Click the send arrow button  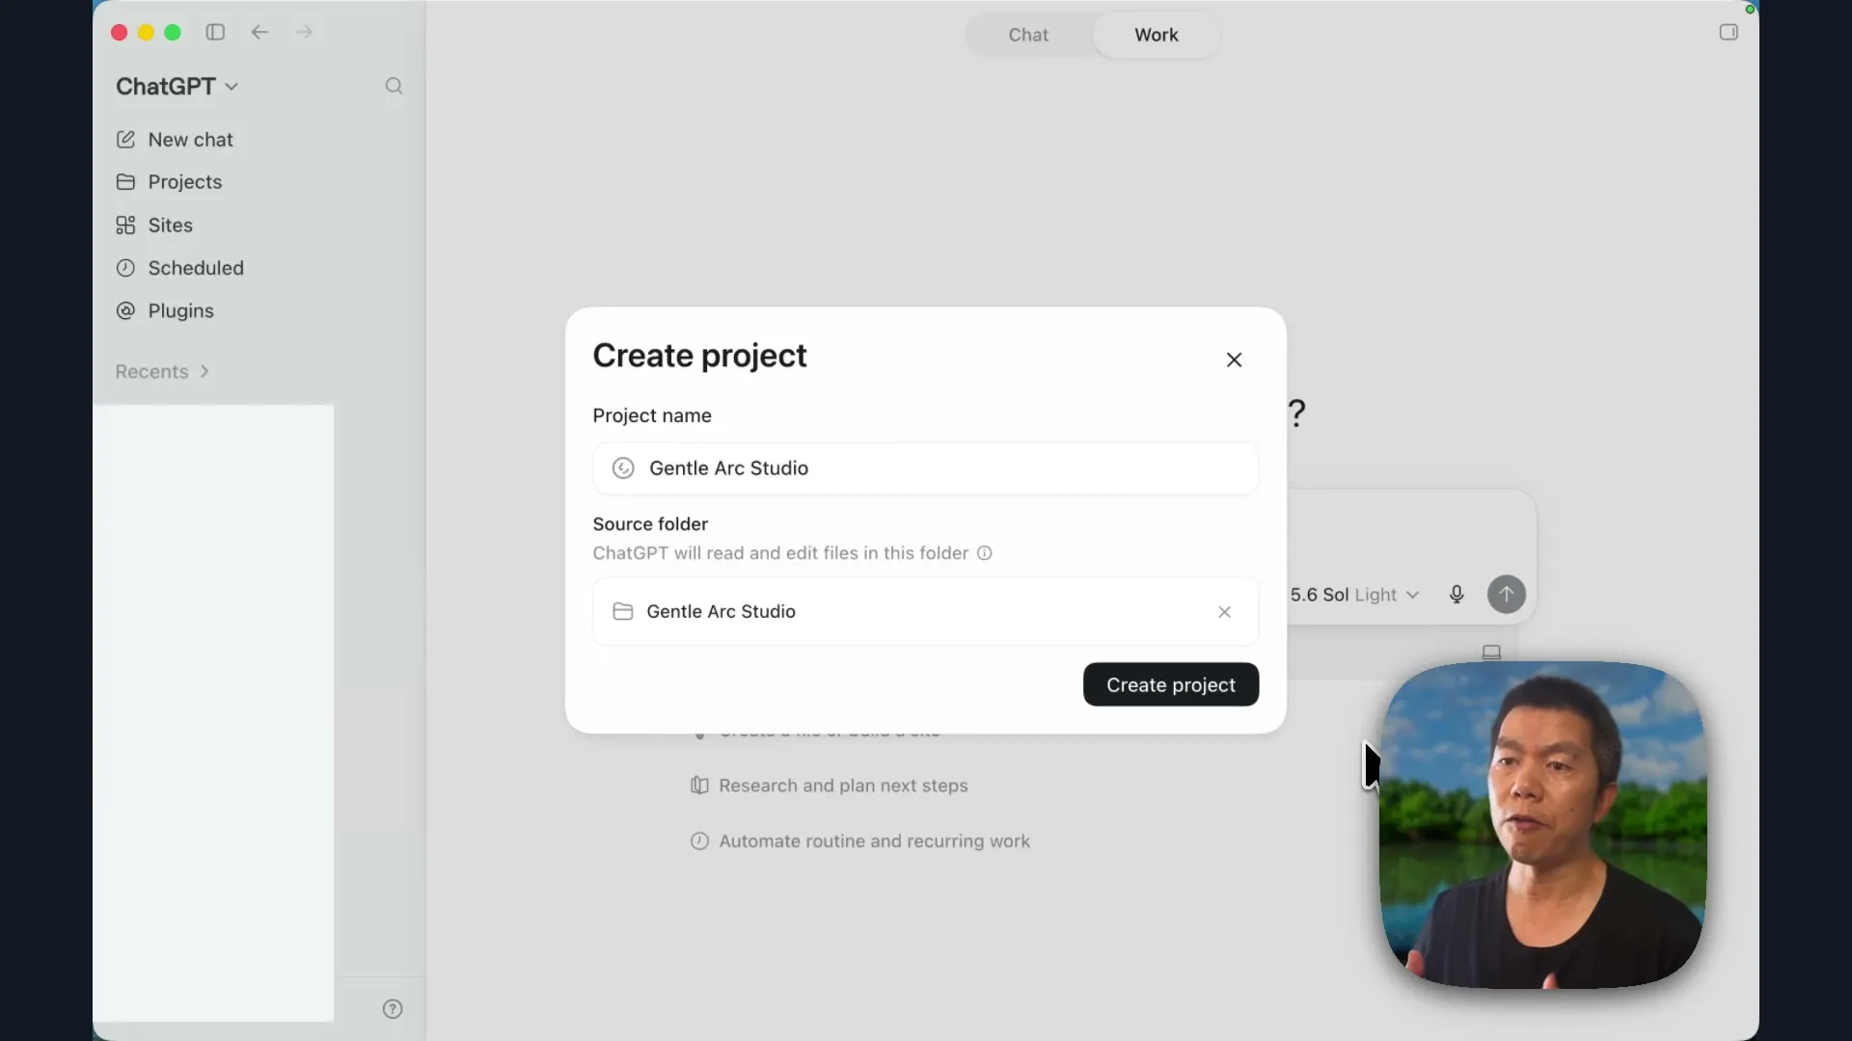tap(1506, 594)
